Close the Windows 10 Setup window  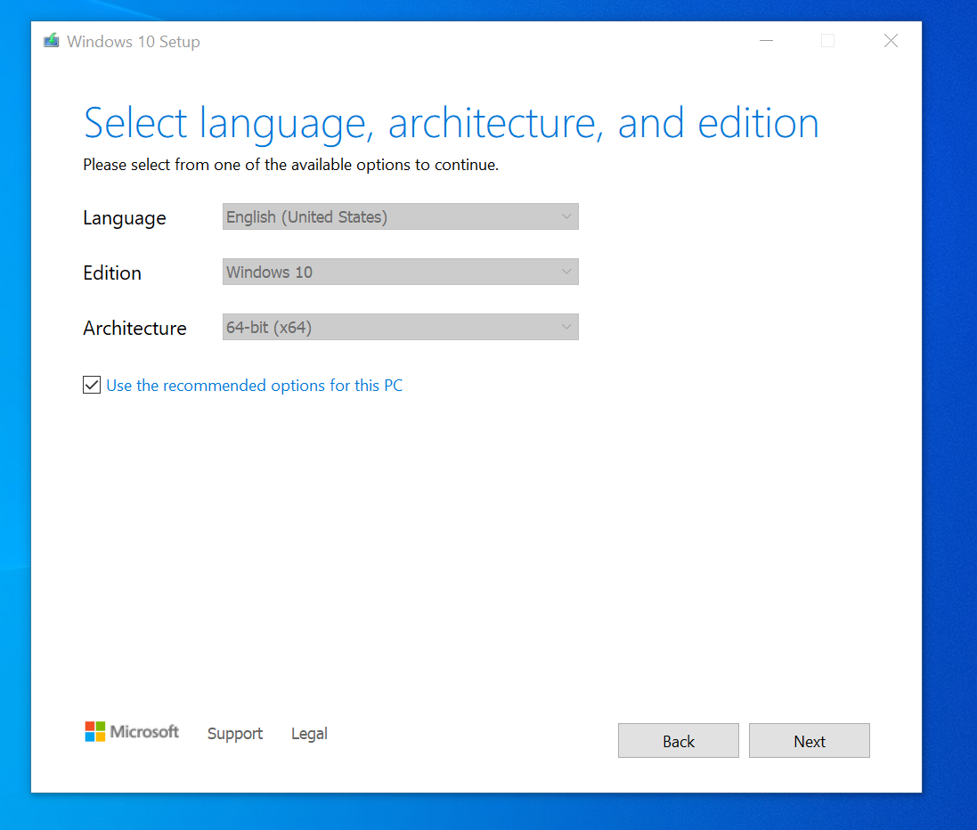click(891, 41)
